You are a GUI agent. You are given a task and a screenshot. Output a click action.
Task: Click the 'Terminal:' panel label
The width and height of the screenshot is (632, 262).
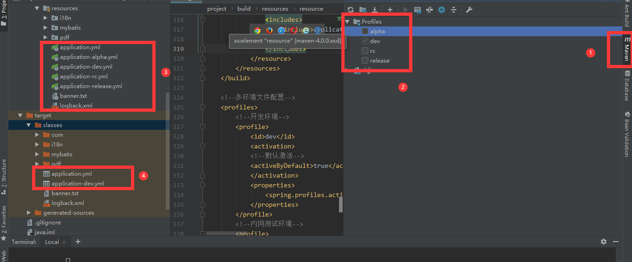point(24,242)
